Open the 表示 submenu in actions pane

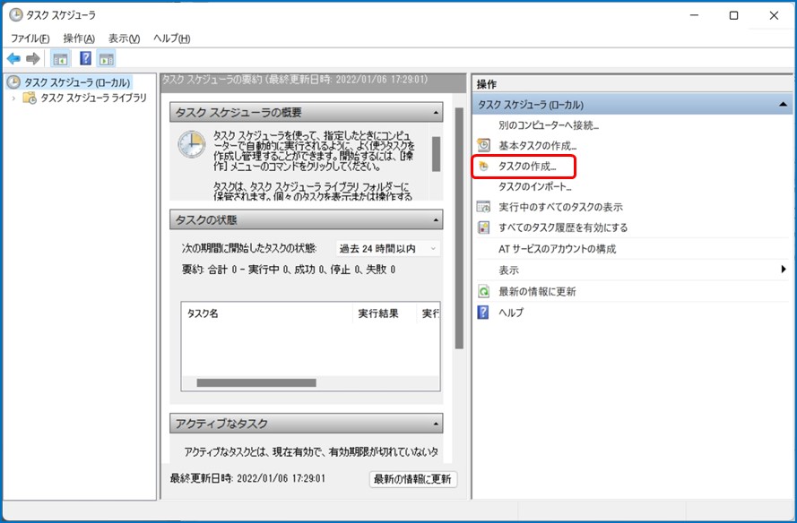tap(783, 270)
